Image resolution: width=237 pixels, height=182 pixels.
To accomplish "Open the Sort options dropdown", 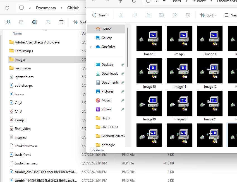I will click(x=208, y=15).
